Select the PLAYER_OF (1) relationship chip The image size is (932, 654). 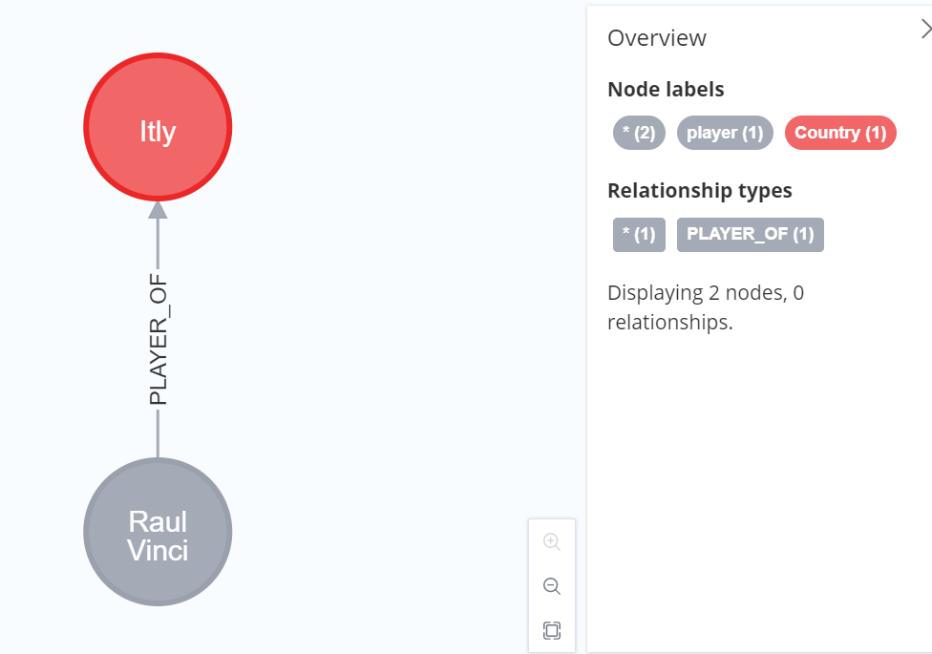tap(751, 234)
